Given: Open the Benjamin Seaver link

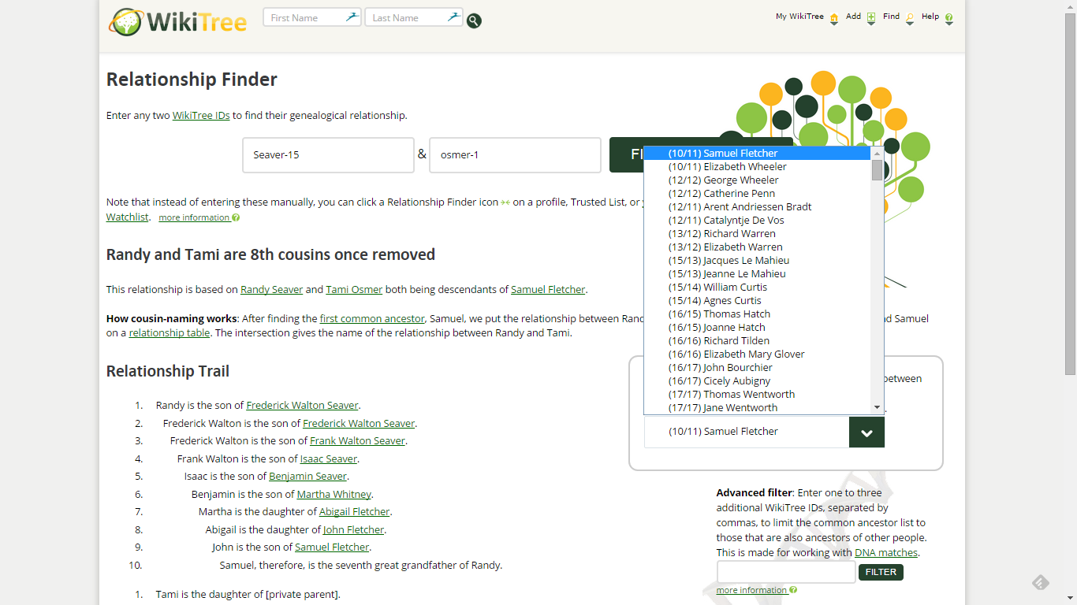Looking at the screenshot, I should click(x=307, y=476).
